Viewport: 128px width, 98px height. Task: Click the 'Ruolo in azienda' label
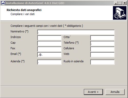(x=73, y=61)
